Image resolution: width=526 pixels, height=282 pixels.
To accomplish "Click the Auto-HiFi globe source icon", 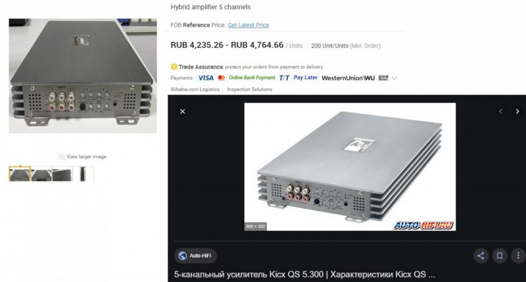I will pyautogui.click(x=183, y=256).
